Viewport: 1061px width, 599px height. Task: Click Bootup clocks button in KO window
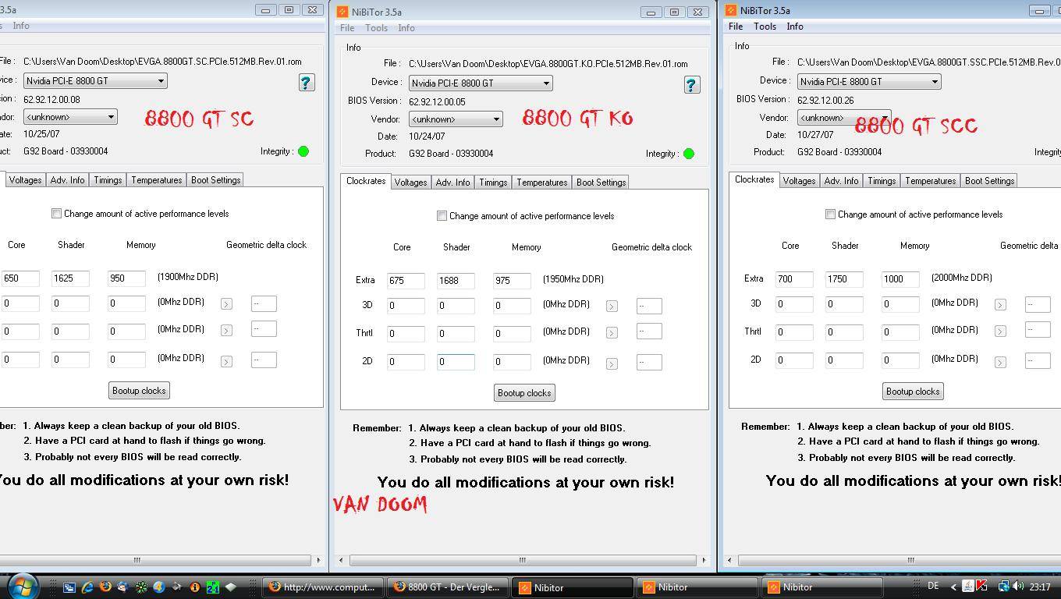coord(524,393)
